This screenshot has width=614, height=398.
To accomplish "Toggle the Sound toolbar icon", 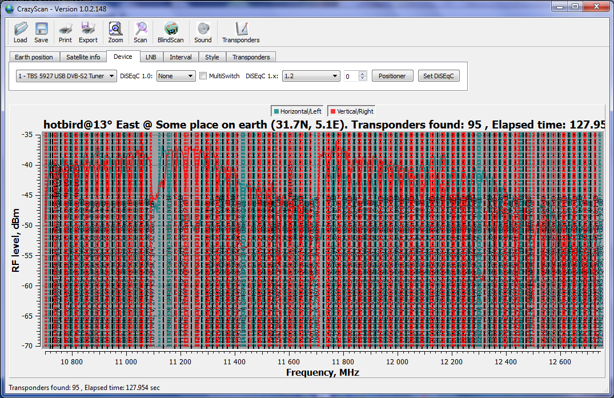I will point(203,32).
